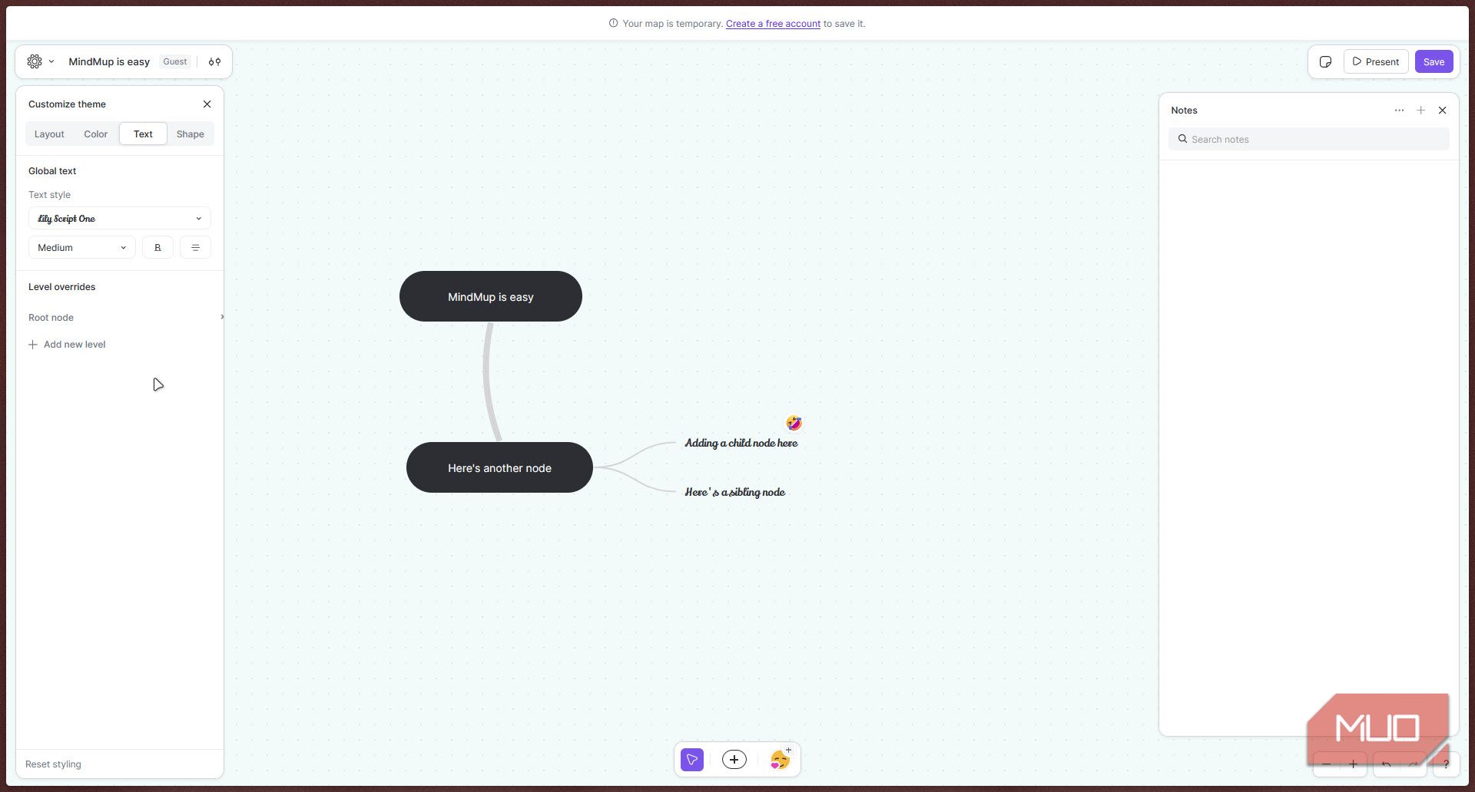
Task: Click the laughing emoji on the child node
Action: [x=794, y=423]
